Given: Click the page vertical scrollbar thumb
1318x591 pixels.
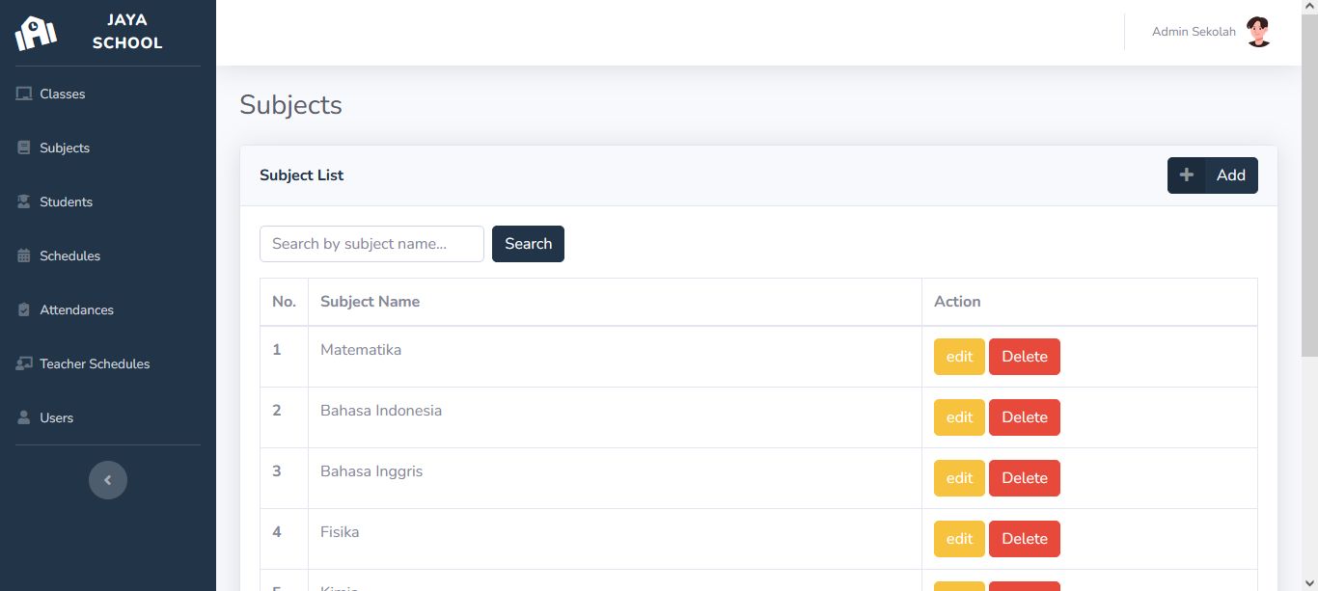Looking at the screenshot, I should [x=1309, y=186].
